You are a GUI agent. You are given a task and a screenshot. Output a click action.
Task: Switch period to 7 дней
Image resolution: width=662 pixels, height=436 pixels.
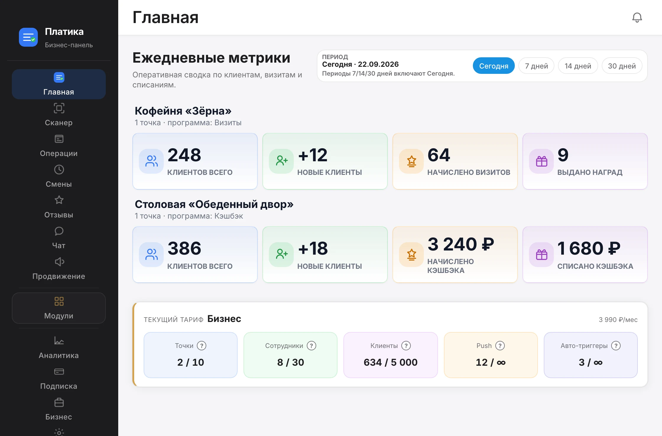point(536,66)
